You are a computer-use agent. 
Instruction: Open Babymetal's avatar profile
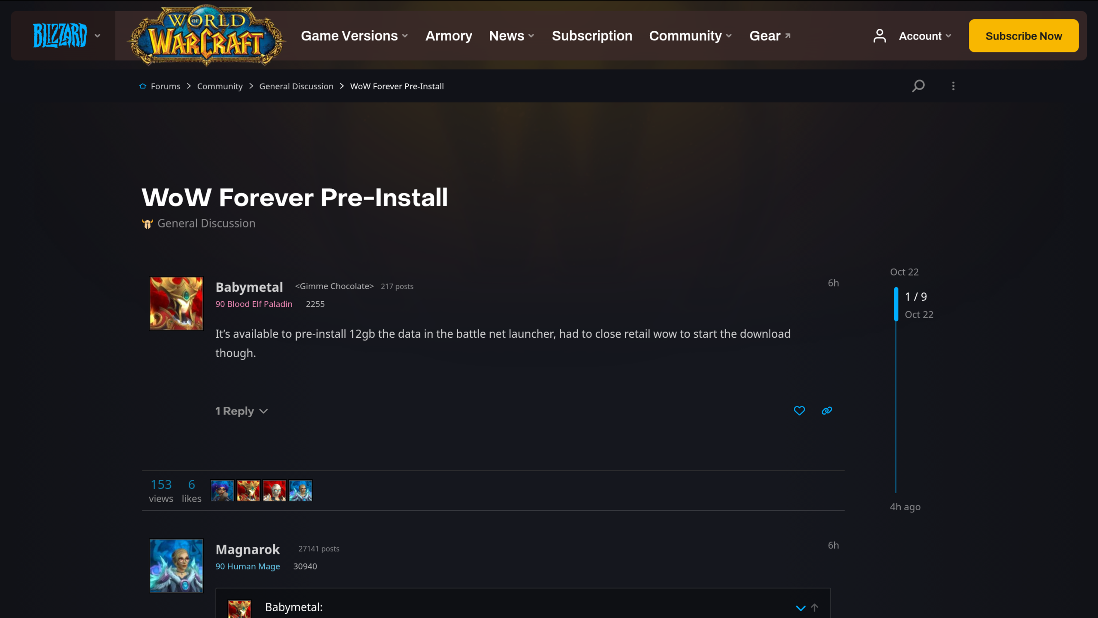click(x=176, y=303)
